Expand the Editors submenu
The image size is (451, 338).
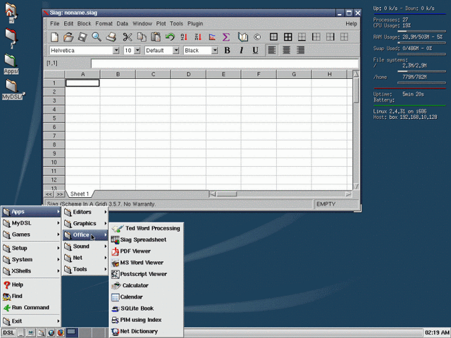pos(85,212)
